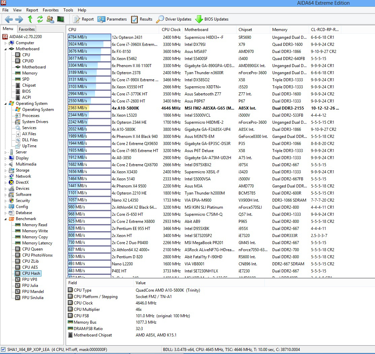Select Processes in the tree

click(x=31, y=115)
